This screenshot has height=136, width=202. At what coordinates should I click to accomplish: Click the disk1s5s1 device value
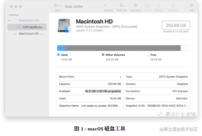pyautogui.click(x=182, y=98)
